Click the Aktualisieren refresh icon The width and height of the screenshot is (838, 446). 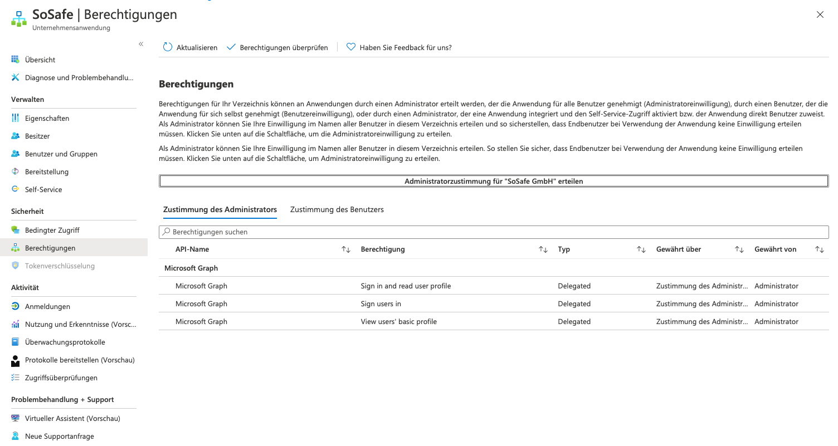coord(168,47)
